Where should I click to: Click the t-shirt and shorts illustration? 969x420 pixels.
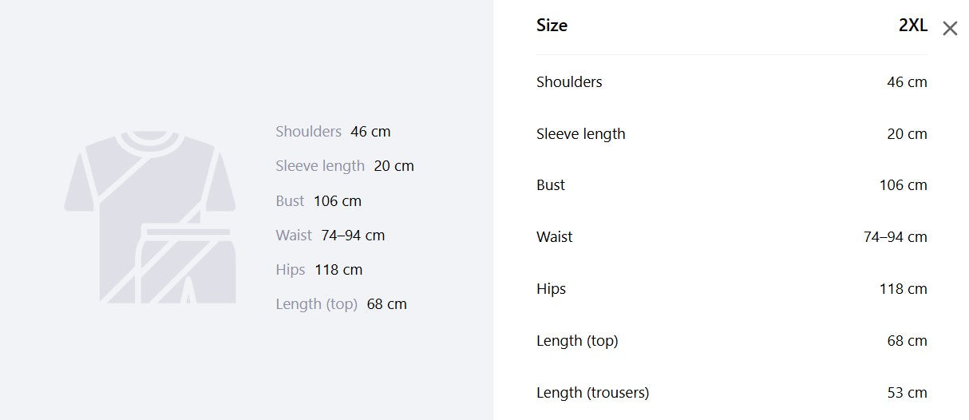point(150,217)
